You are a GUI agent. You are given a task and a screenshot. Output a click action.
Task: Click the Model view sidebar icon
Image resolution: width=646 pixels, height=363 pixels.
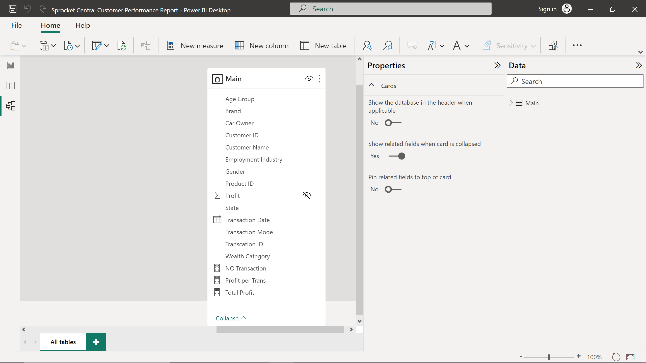[10, 106]
